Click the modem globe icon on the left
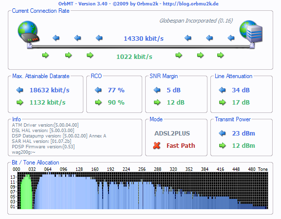The height and width of the screenshot is (219, 281). click(28, 31)
